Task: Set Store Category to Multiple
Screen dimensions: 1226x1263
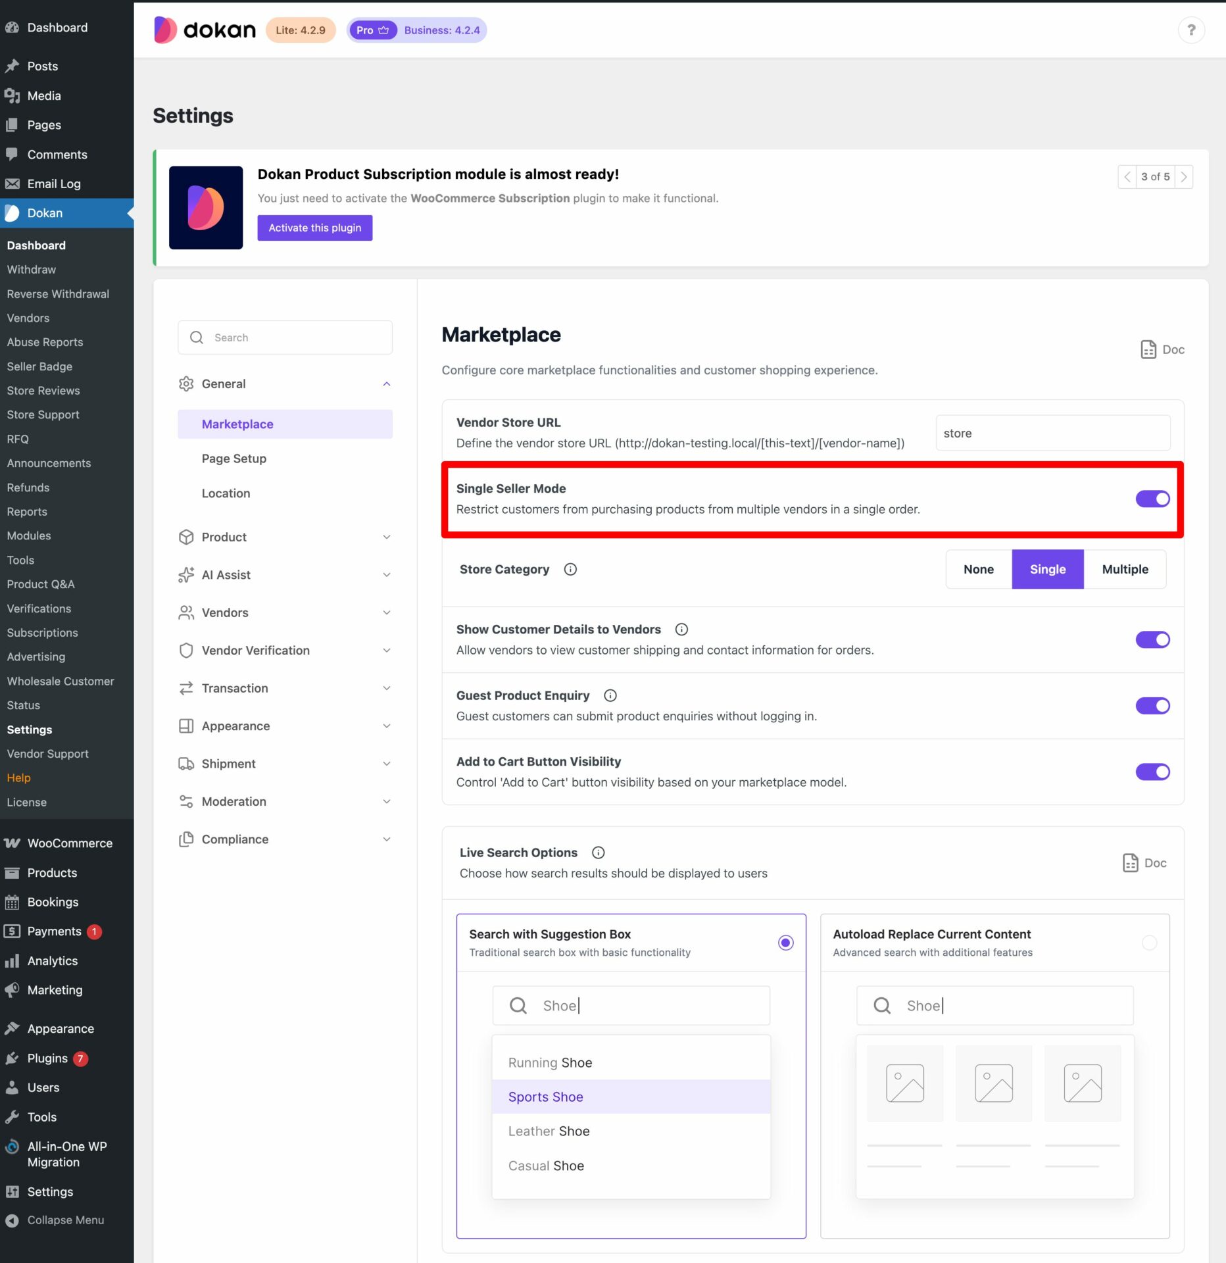Action: [1125, 569]
